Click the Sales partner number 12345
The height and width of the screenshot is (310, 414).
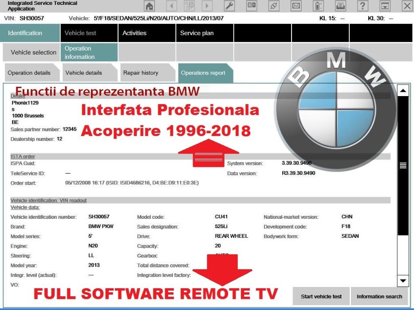70,129
